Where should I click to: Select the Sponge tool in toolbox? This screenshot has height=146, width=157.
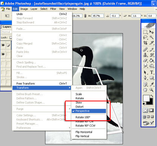click(x=151, y=66)
